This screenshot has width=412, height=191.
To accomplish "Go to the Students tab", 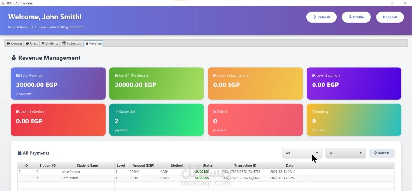I will [50, 43].
